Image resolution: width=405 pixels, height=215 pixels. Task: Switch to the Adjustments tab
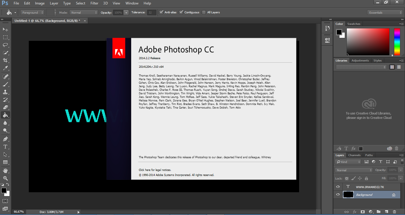360,60
